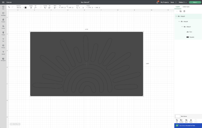Screen dimensions: 202x128
Task: Open My Projects link
Action: [165, 2]
